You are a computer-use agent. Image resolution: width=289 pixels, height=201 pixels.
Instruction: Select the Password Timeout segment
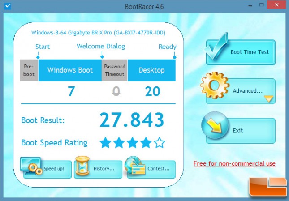(x=115, y=70)
